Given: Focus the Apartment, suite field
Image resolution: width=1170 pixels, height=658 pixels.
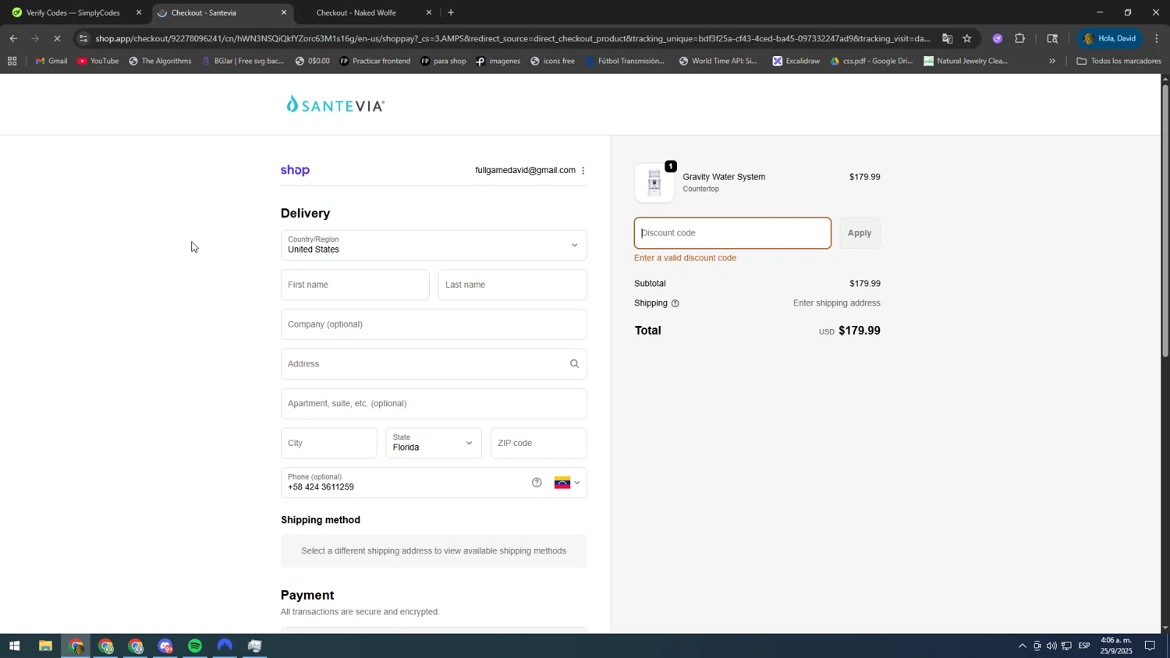Looking at the screenshot, I should point(434,404).
